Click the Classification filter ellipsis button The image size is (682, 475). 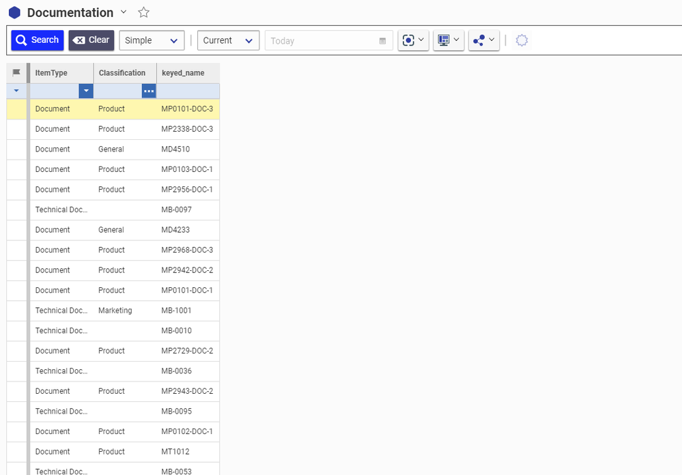click(149, 91)
